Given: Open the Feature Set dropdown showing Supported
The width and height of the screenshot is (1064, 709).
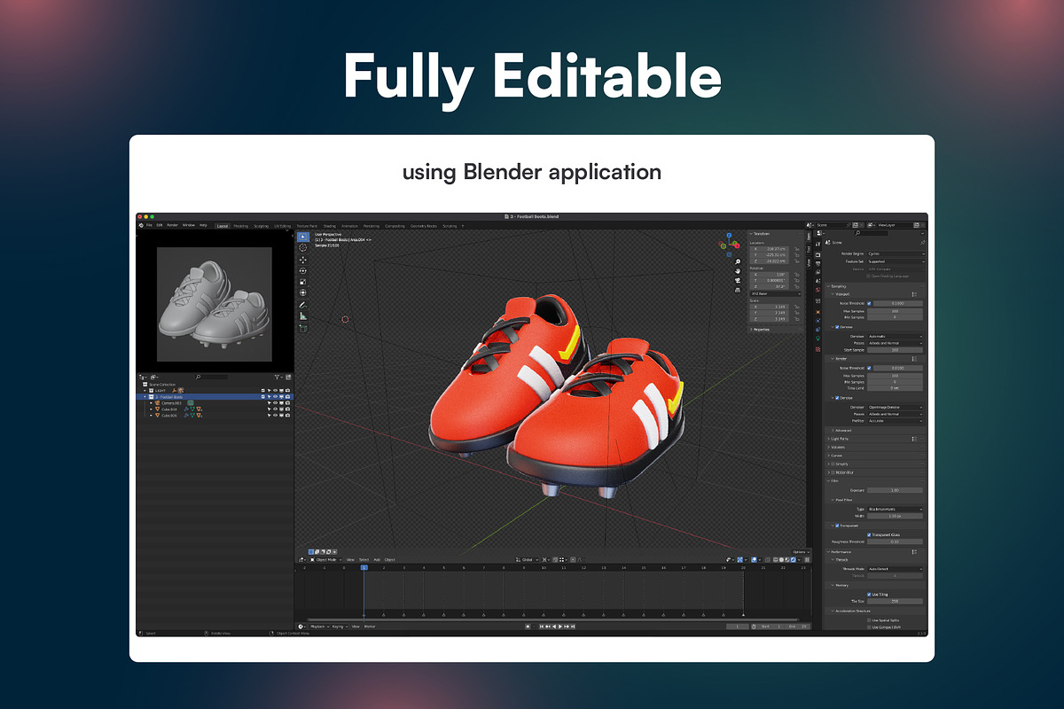Looking at the screenshot, I should (x=896, y=261).
